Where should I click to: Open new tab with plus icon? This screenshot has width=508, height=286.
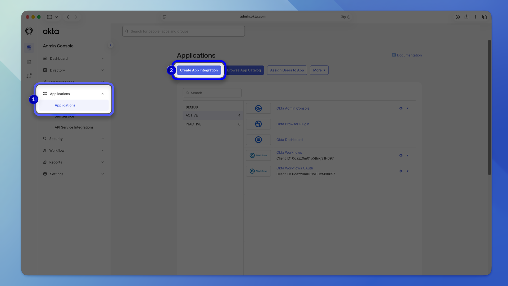click(475, 17)
